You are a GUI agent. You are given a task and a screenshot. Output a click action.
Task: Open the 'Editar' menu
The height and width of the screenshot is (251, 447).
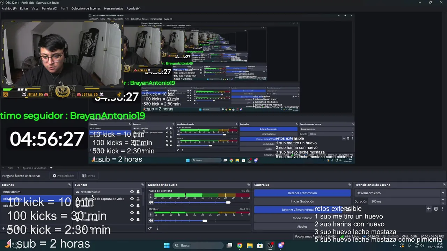[24, 8]
